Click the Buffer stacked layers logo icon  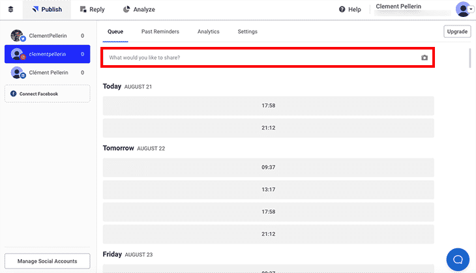[x=10, y=10]
